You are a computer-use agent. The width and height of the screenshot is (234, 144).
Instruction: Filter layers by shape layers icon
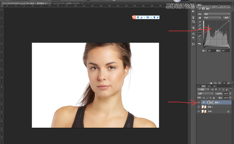coord(223,90)
